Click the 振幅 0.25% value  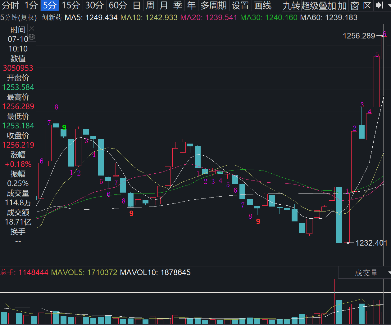(18, 183)
